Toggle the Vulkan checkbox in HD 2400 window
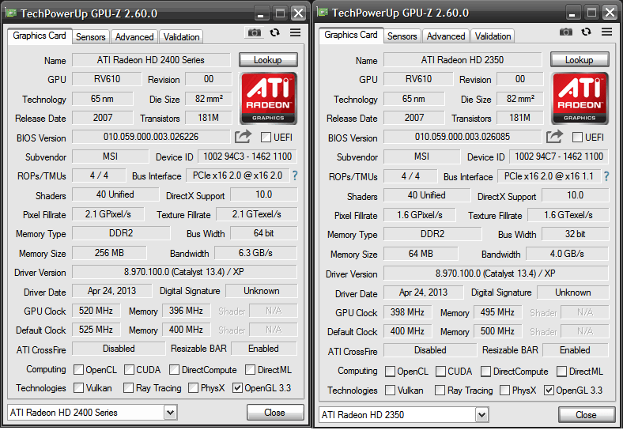 [79, 388]
